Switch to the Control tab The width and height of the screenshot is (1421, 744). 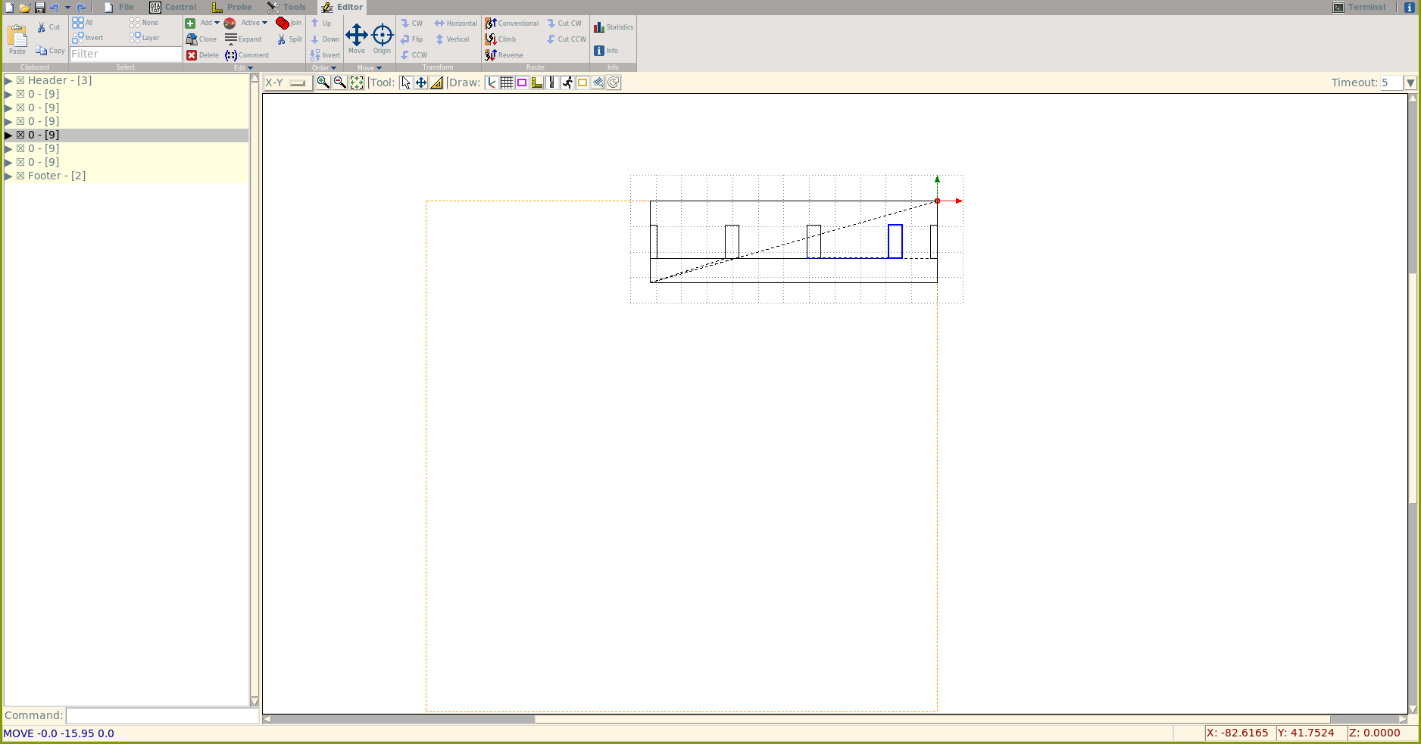click(x=173, y=7)
